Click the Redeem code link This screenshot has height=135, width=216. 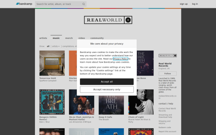[x=165, y=127]
